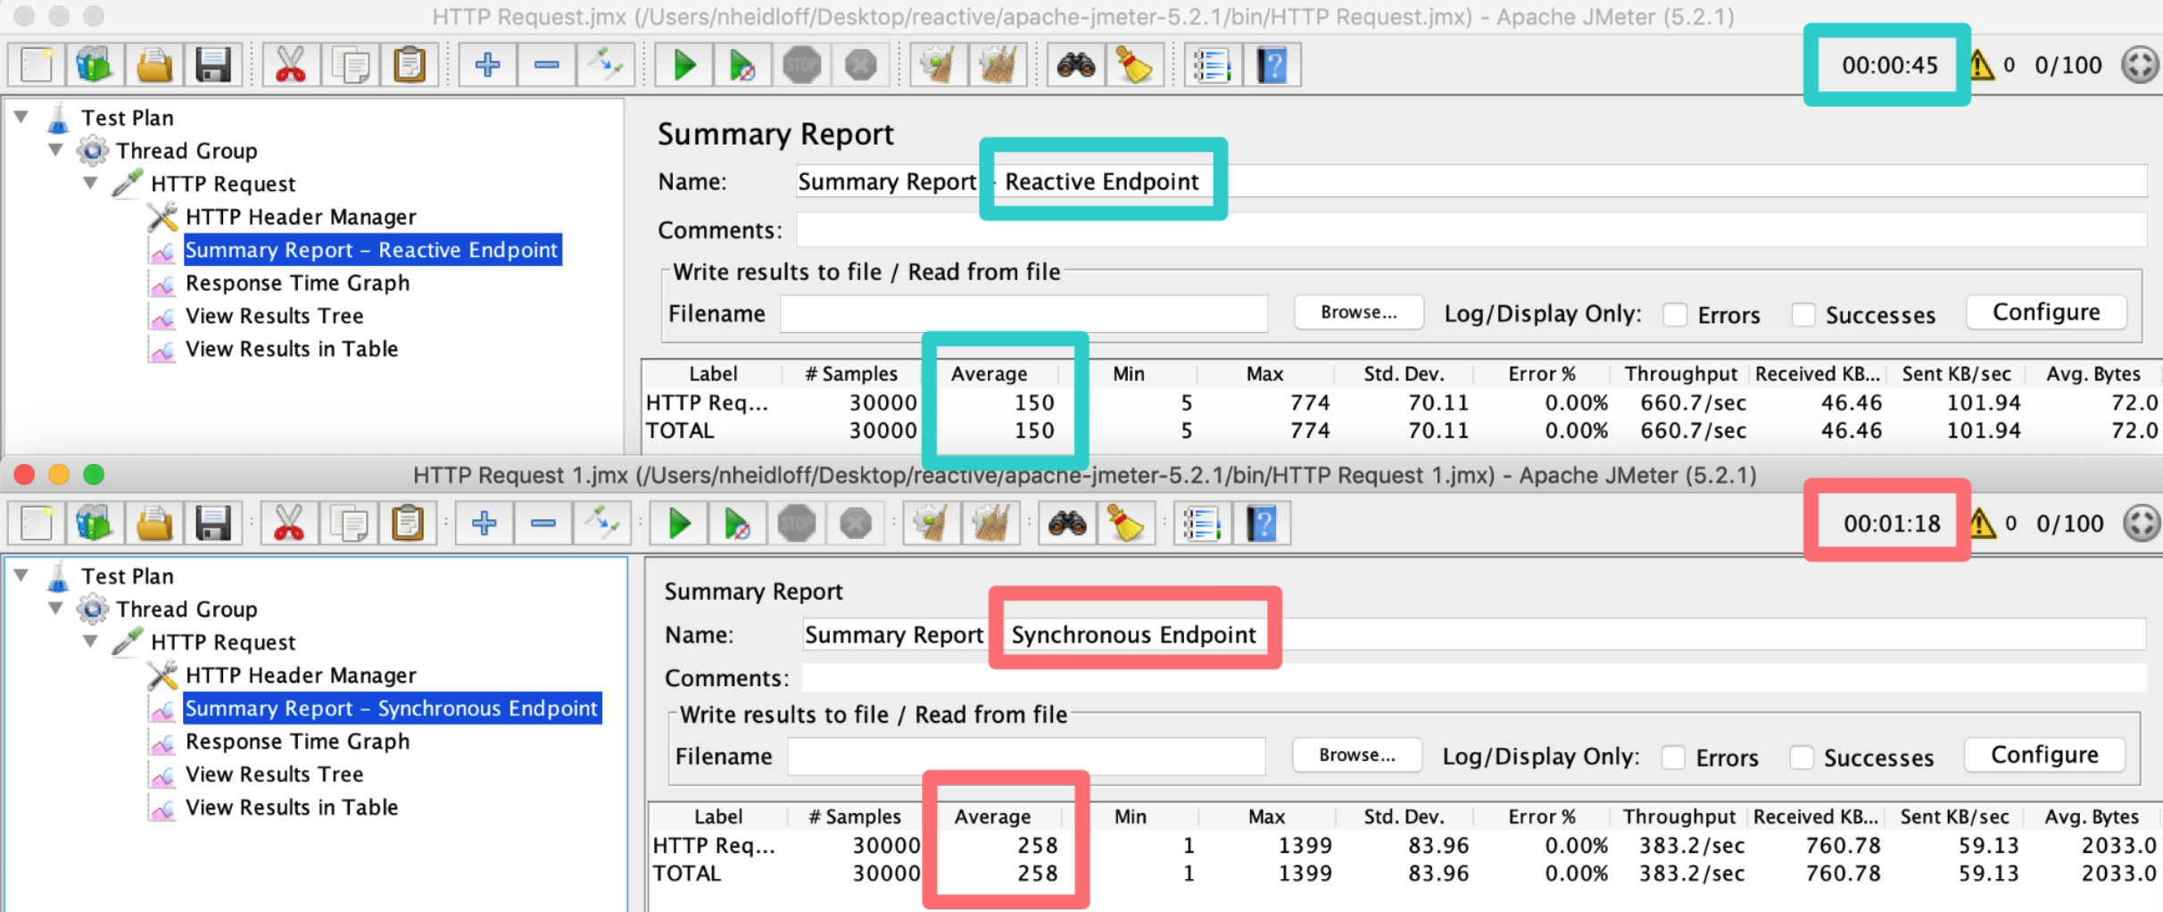This screenshot has width=2163, height=912.
Task: Select HTTP Header Manager in Synchronous Endpoint window tree
Action: (x=301, y=676)
